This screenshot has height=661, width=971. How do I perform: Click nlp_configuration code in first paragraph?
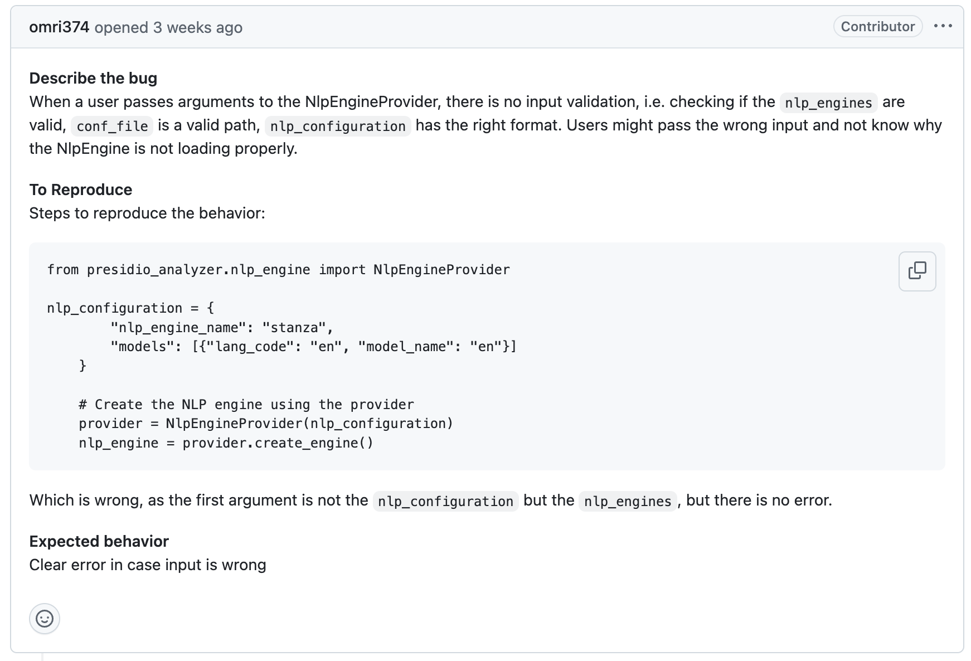(x=338, y=126)
